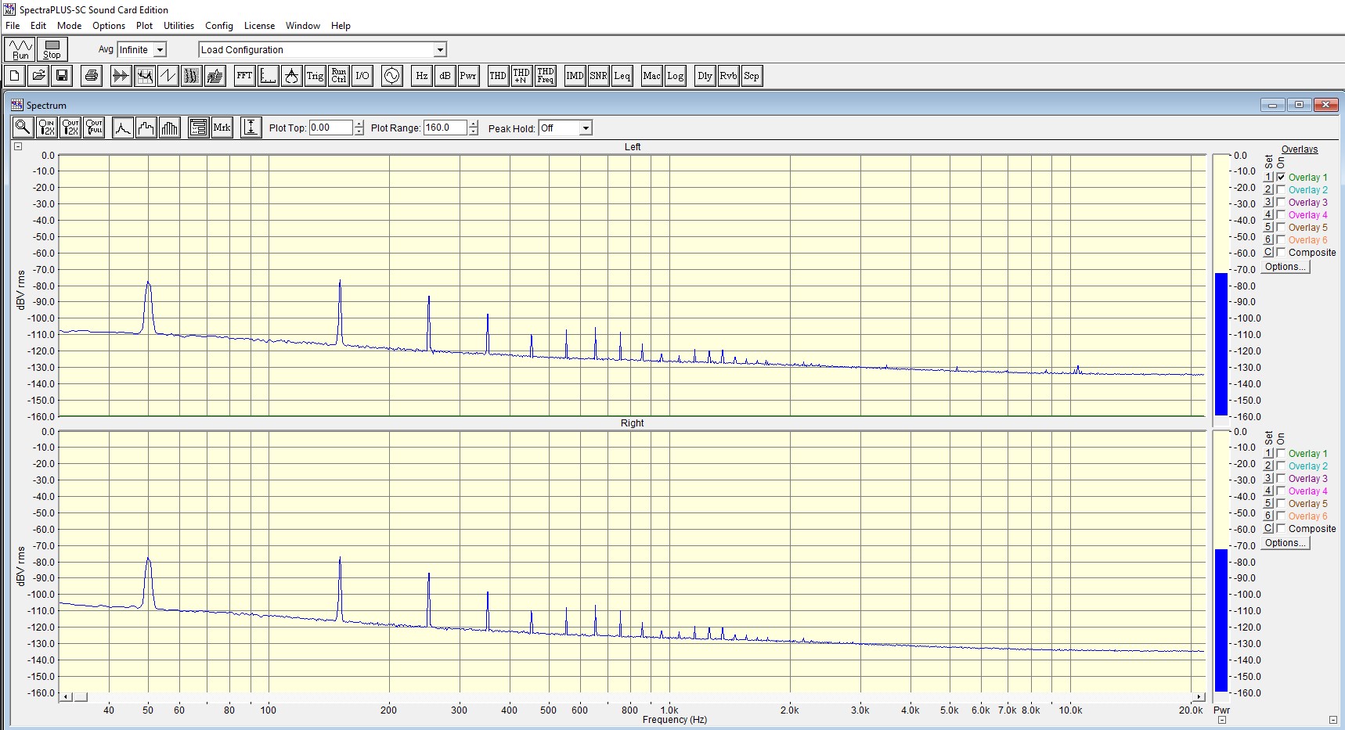
Task: Open the THD+N utility
Action: (521, 76)
